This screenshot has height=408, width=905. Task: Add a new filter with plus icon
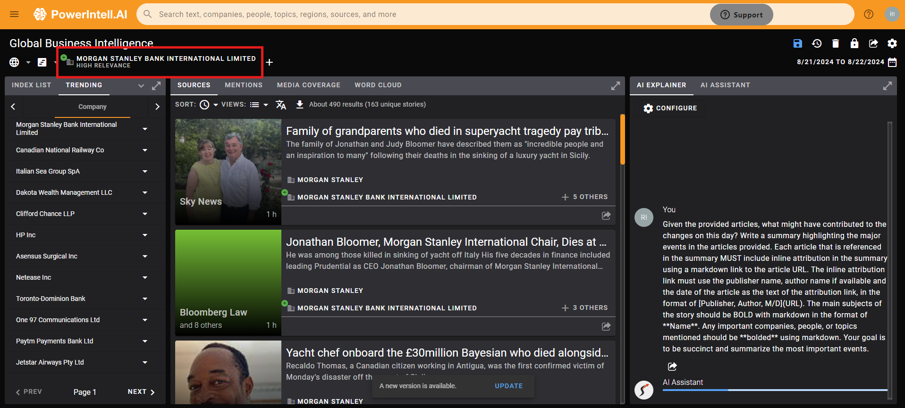point(269,62)
